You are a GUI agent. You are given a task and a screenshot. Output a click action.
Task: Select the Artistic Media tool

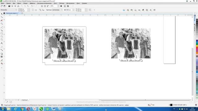(x=2, y=30)
